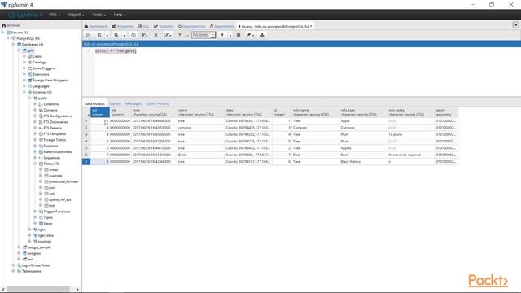Switch to the Dashboard tab
Screen dimensions: 521x293
(x=96, y=26)
